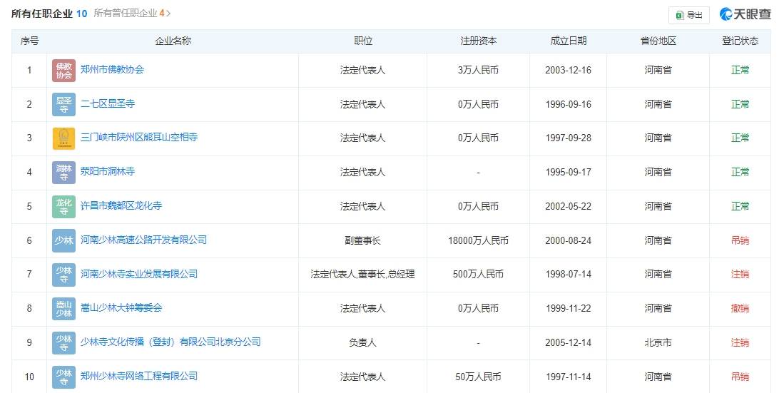Click the 嵩山少林 logo icon
This screenshot has width=784, height=393.
click(63, 309)
